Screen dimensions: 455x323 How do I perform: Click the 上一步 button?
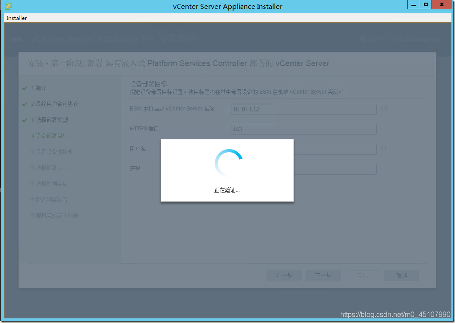(x=284, y=276)
